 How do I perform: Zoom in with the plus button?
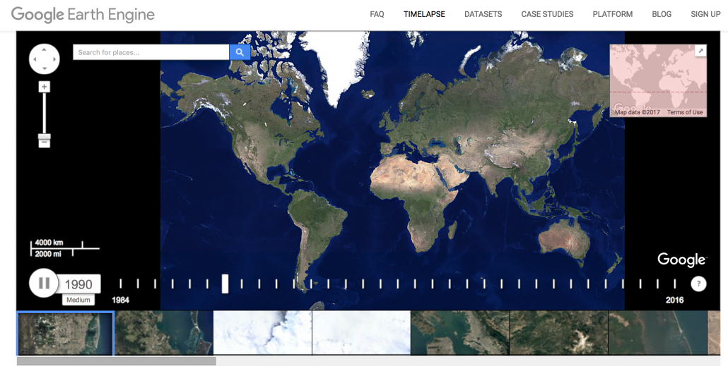[x=44, y=87]
